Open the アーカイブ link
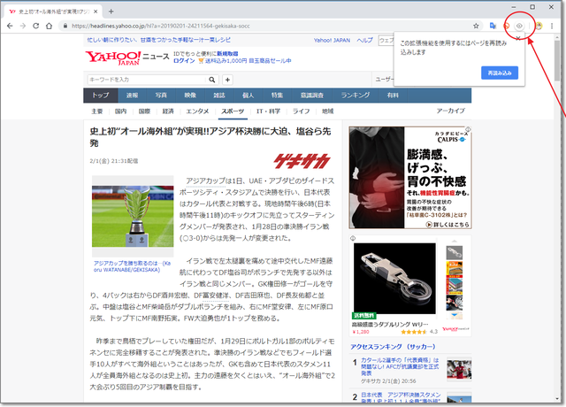 point(450,111)
